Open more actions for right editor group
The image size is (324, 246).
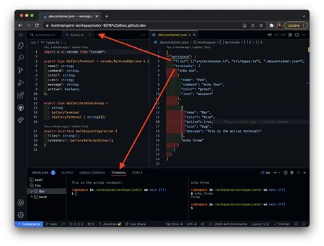[303, 35]
